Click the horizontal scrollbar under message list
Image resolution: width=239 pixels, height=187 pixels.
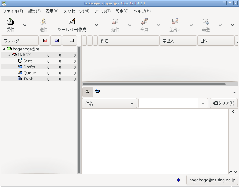pos(154,84)
